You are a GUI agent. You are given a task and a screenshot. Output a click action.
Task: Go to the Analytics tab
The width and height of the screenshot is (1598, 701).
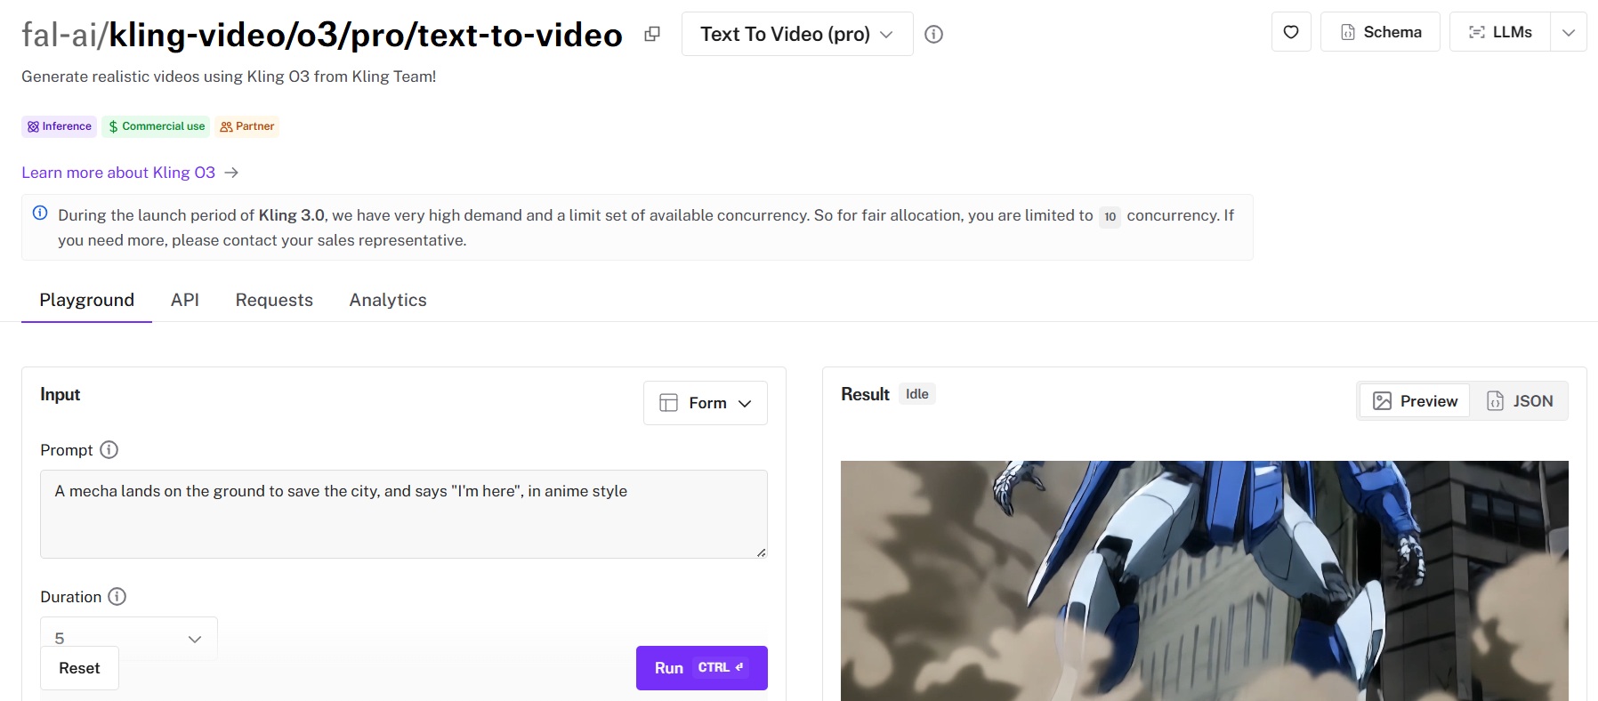tap(388, 300)
